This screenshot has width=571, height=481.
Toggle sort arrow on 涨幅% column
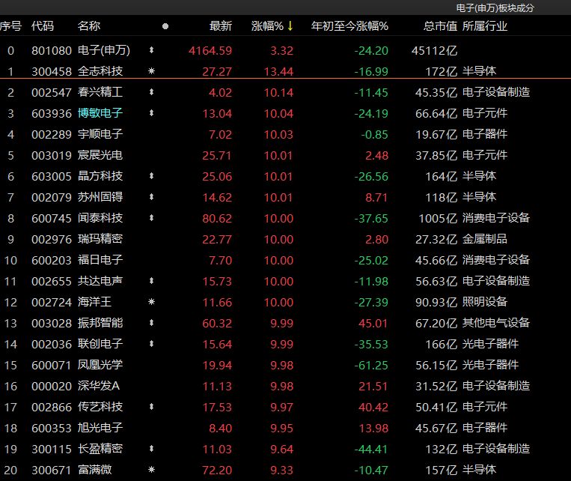coord(290,26)
